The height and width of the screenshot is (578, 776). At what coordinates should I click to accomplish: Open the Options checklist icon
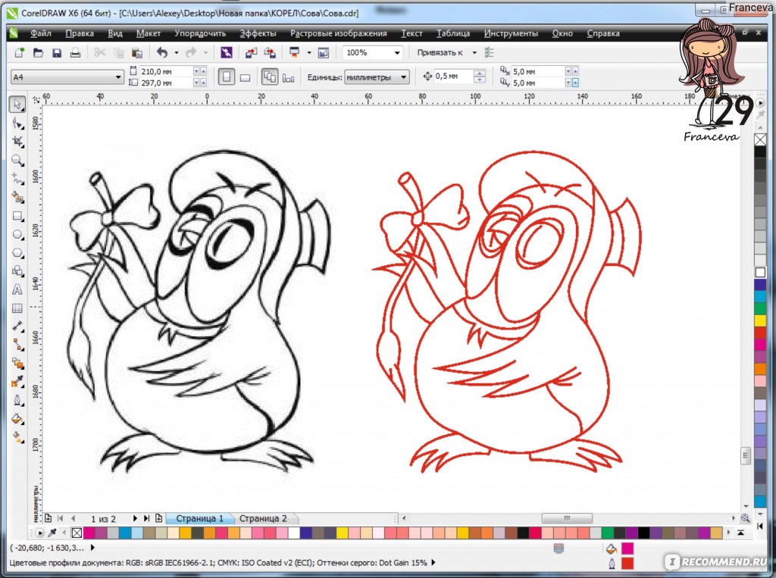pyautogui.click(x=489, y=52)
